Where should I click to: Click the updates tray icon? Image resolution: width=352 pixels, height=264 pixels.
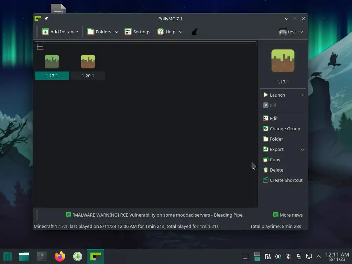278,256
